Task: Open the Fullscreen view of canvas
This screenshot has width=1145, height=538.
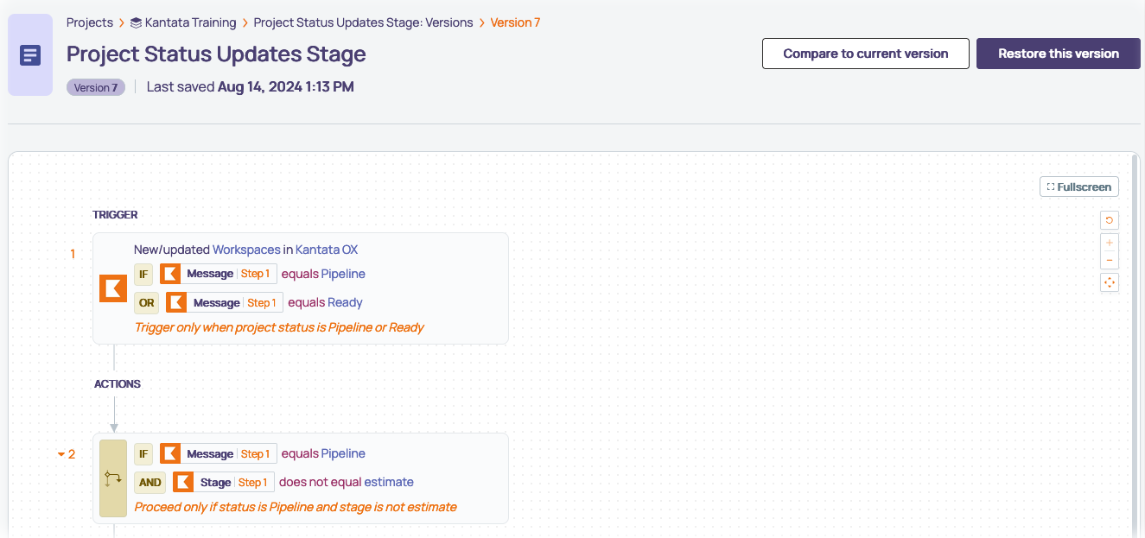Action: [x=1079, y=187]
